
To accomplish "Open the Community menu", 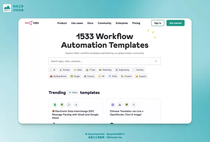I will (104, 23).
